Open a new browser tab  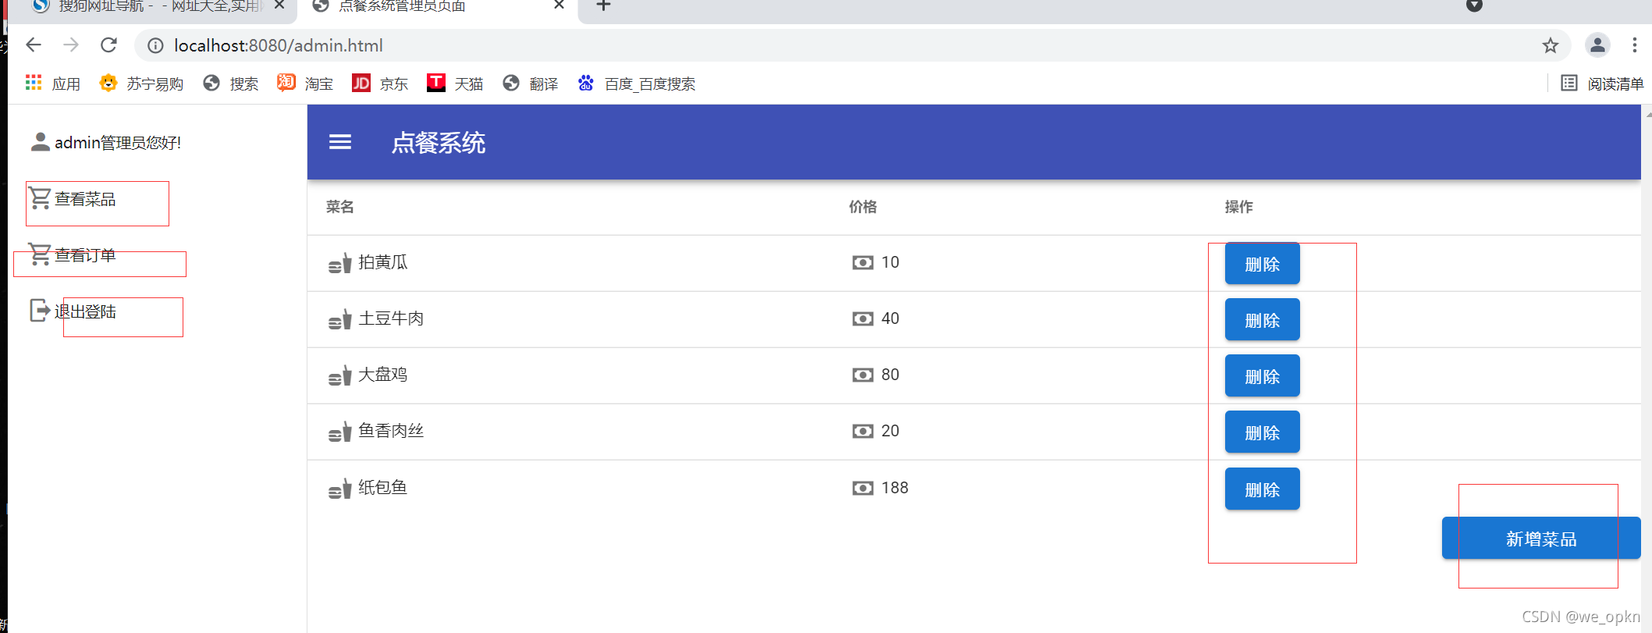(x=603, y=5)
